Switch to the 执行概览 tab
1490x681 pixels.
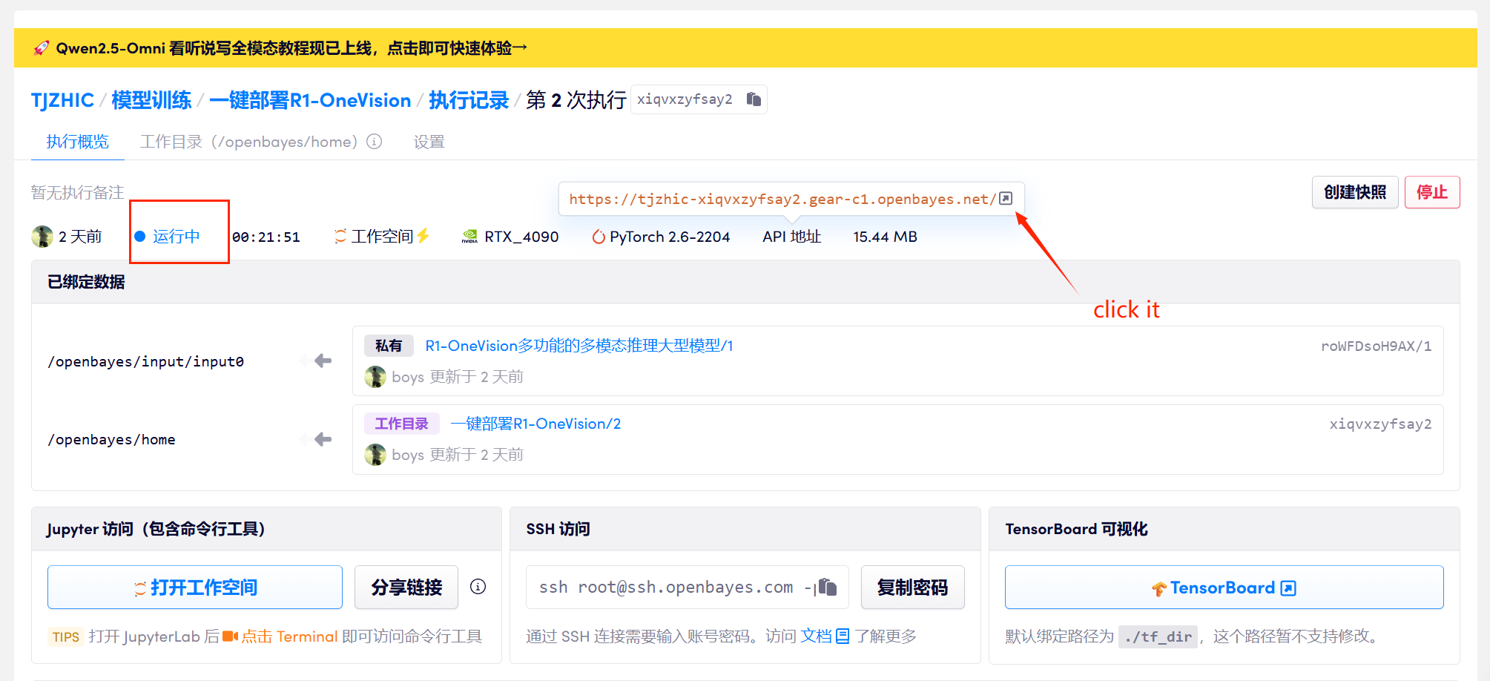click(x=77, y=142)
